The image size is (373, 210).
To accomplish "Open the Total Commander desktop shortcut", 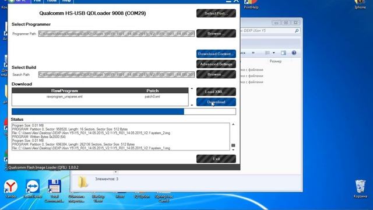I will (54, 191).
